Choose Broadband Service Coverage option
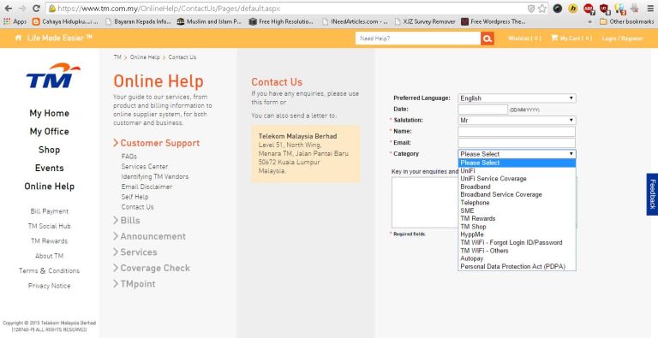The width and height of the screenshot is (658, 338). (x=517, y=194)
